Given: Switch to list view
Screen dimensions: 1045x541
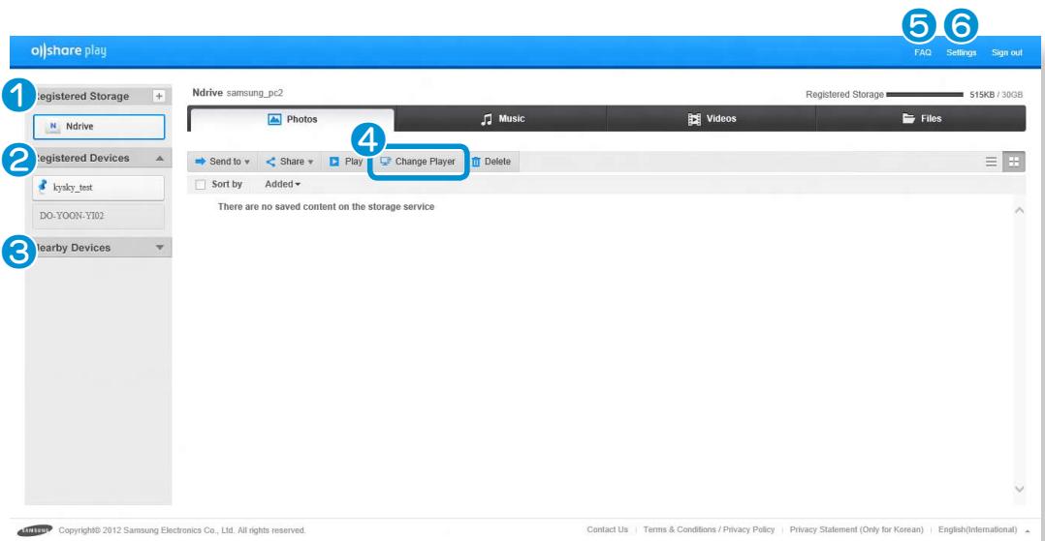Looking at the screenshot, I should [x=991, y=162].
